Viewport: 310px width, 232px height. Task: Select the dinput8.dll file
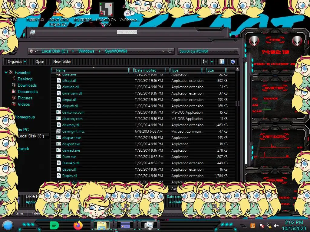pyautogui.click(x=70, y=106)
